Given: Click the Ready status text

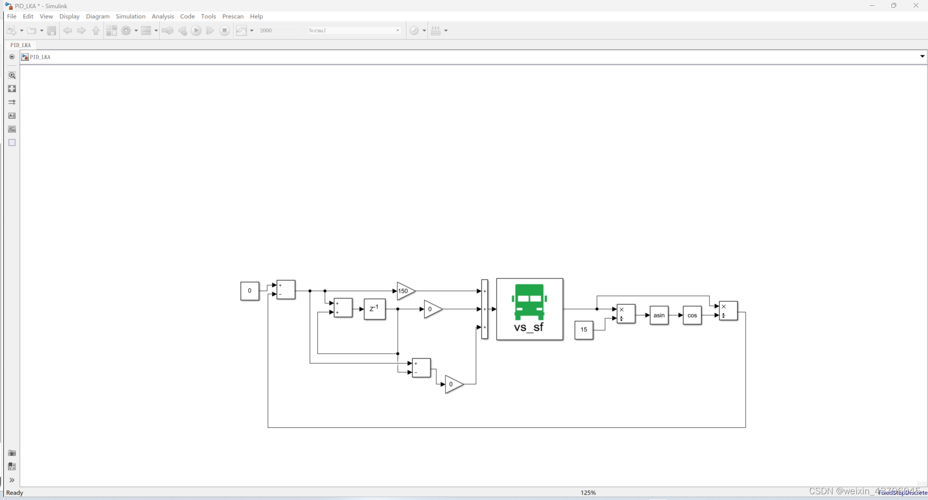Looking at the screenshot, I should point(14,493).
